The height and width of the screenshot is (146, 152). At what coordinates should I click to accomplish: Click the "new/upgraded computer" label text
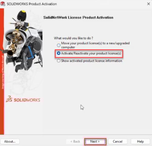95,45
